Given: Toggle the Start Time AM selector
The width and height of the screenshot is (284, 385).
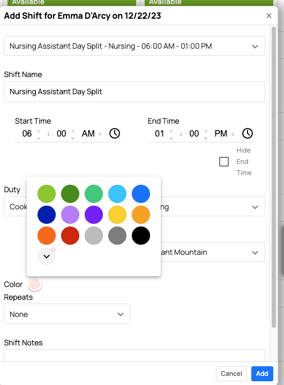Looking at the screenshot, I should [92, 134].
